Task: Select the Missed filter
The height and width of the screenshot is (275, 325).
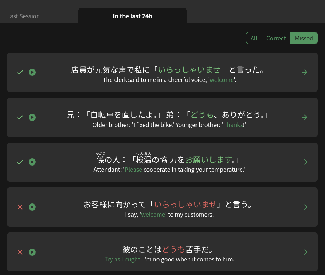Action: [x=304, y=38]
